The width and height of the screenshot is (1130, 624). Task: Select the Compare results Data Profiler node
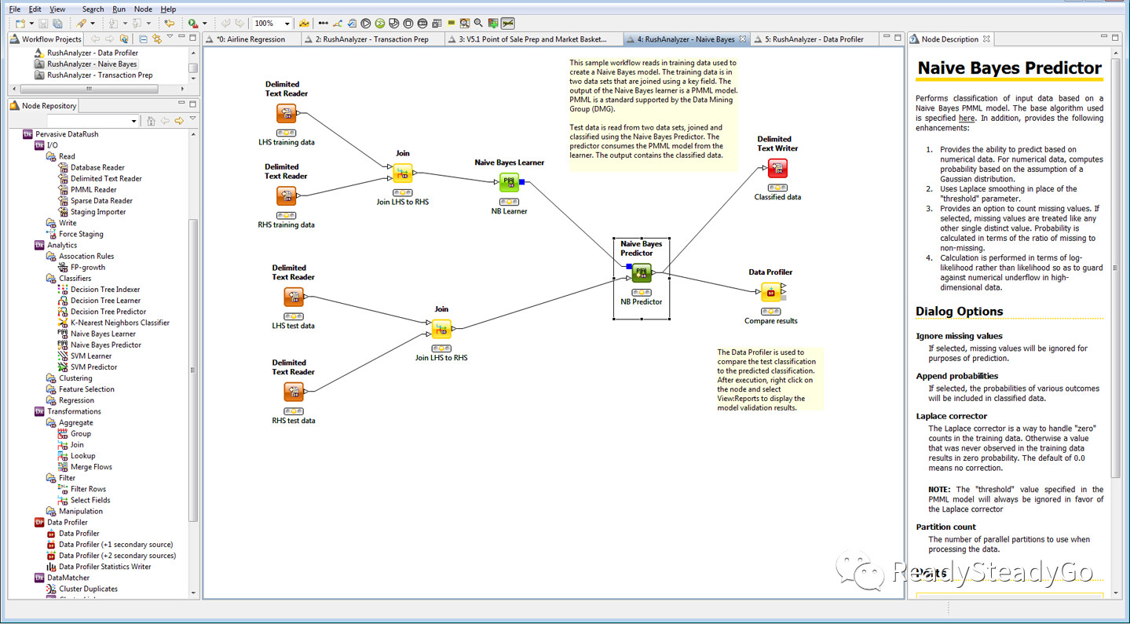tap(770, 292)
